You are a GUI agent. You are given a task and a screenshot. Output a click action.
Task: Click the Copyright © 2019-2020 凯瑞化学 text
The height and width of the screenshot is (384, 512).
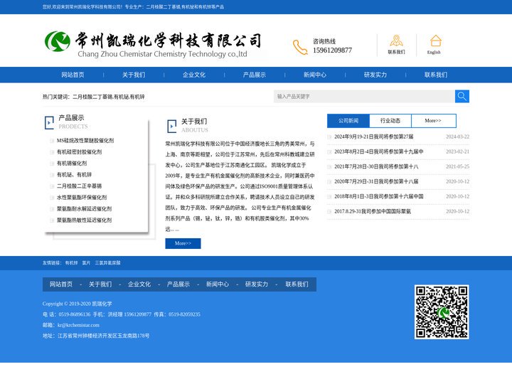click(x=77, y=304)
